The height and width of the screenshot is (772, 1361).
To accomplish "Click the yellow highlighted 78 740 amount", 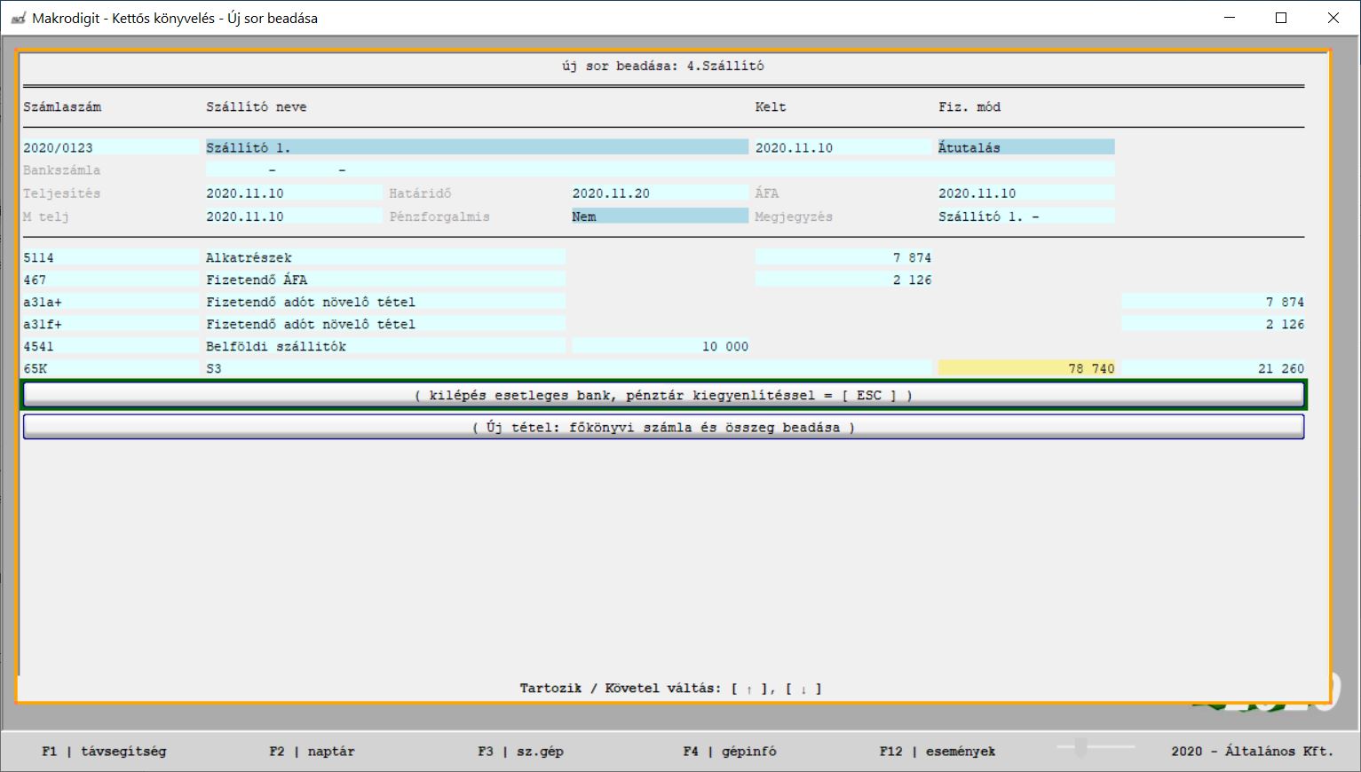I will (x=1026, y=368).
